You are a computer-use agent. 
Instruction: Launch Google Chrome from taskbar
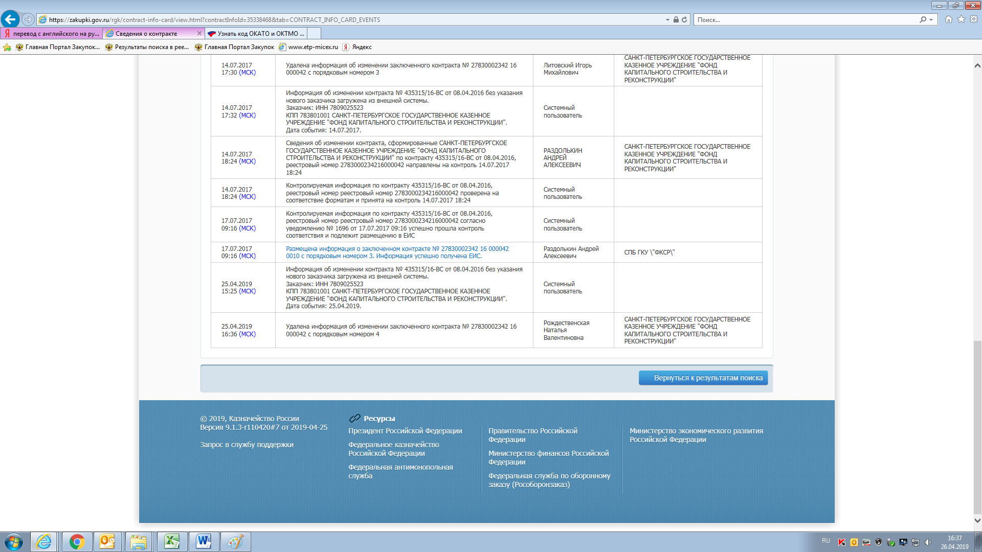(77, 542)
